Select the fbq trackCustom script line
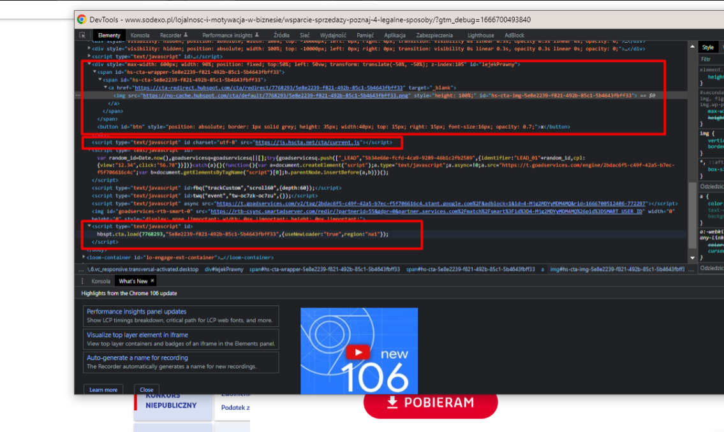This screenshot has width=724, height=432. 216,188
